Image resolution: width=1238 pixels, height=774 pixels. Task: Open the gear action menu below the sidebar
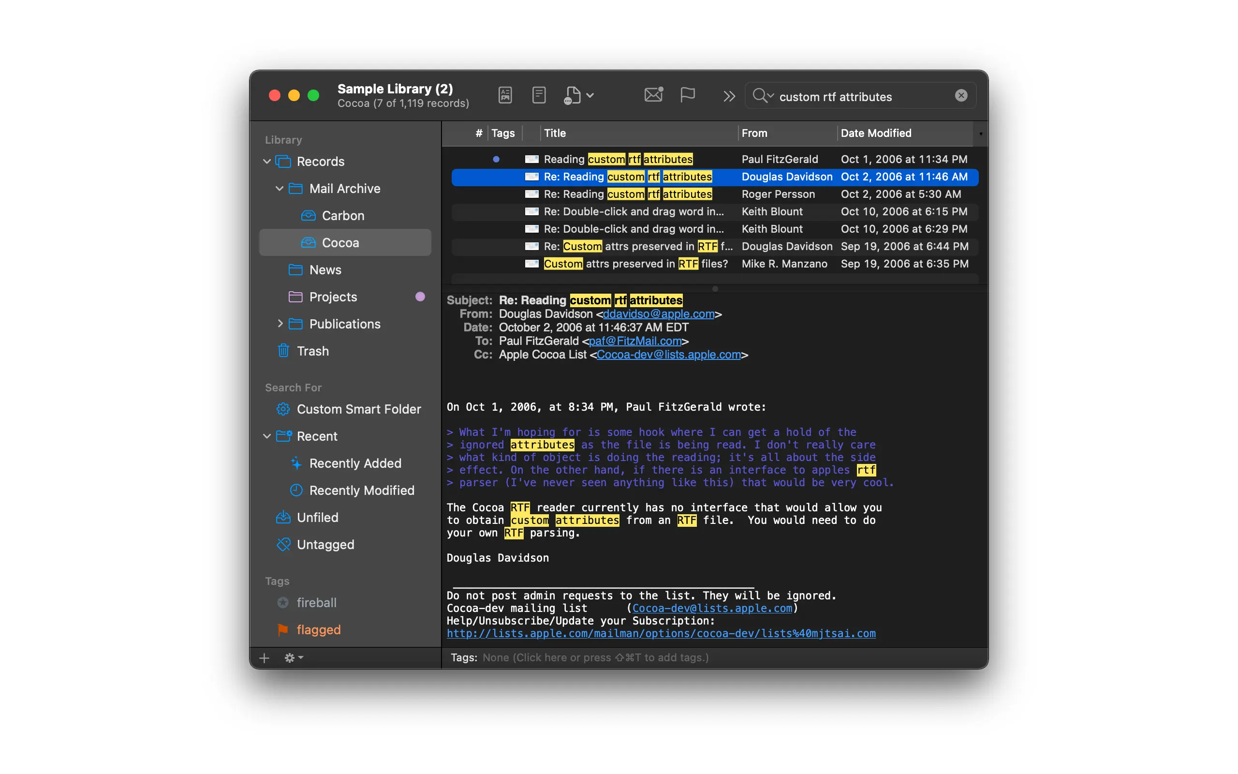coord(293,658)
